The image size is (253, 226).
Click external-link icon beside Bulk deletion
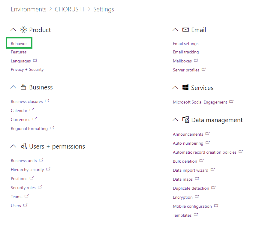click(201, 161)
